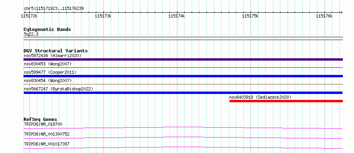This screenshot has width=354, height=153.
Task: Click the Cytogenetic Bands track heading
Action: (47, 29)
